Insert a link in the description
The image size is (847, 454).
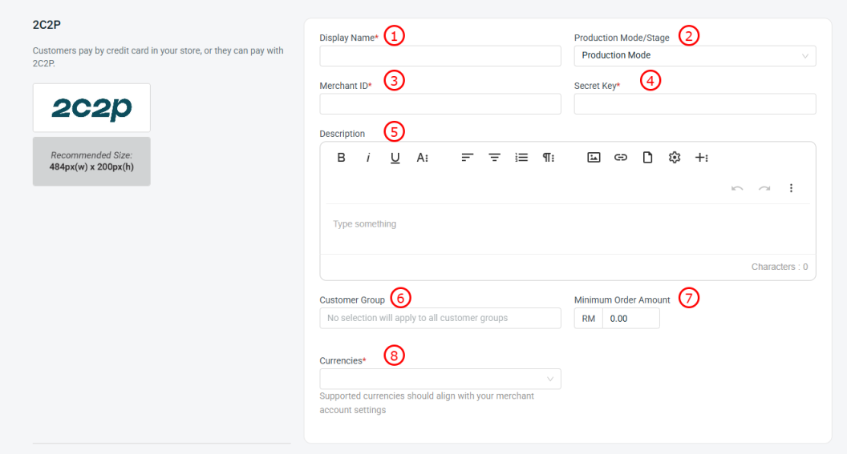621,158
